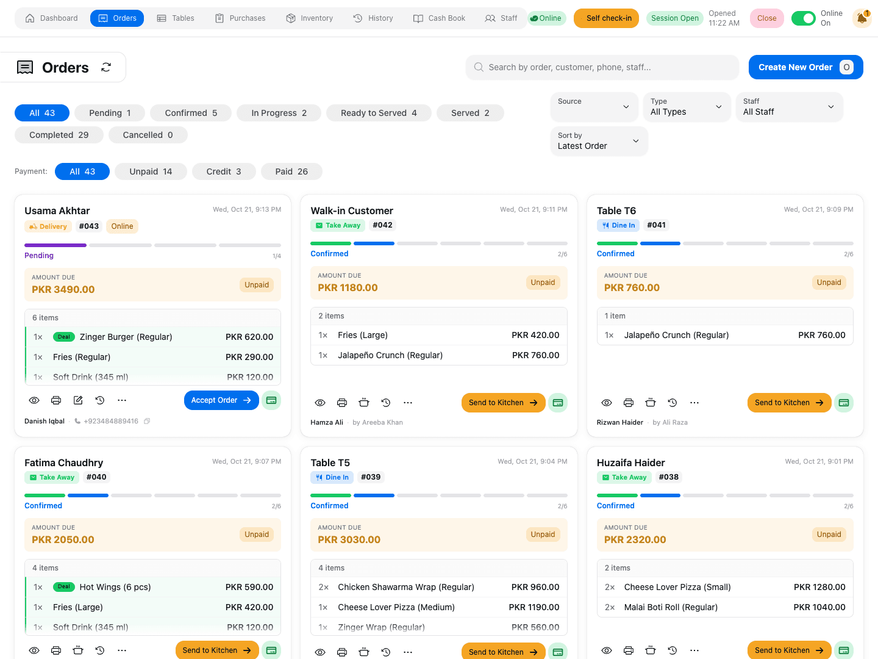Start Self check-in
878x659 pixels.
point(606,18)
